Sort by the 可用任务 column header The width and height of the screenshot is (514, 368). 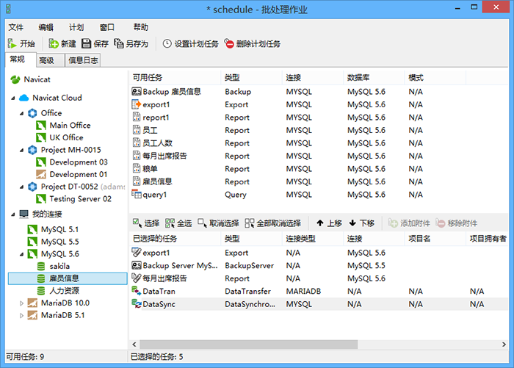click(175, 78)
